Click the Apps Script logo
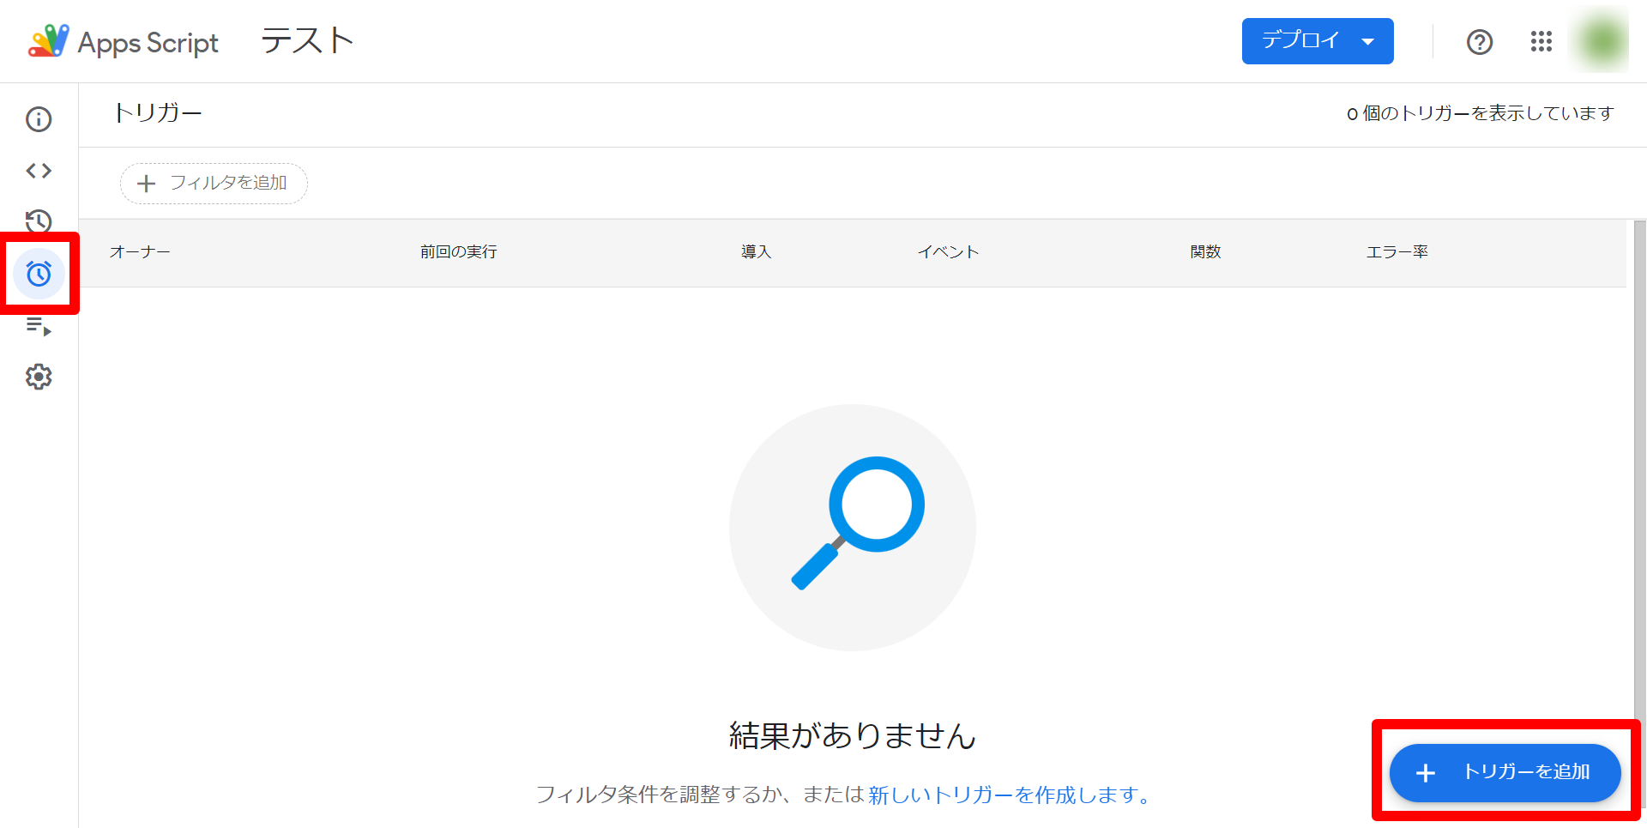Viewport: 1647px width, 828px height. pyautogui.click(x=49, y=40)
